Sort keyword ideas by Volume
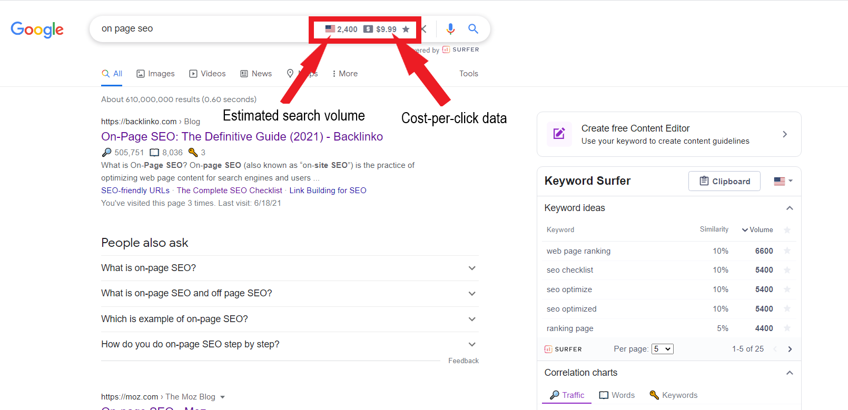The height and width of the screenshot is (410, 848). 757,230
